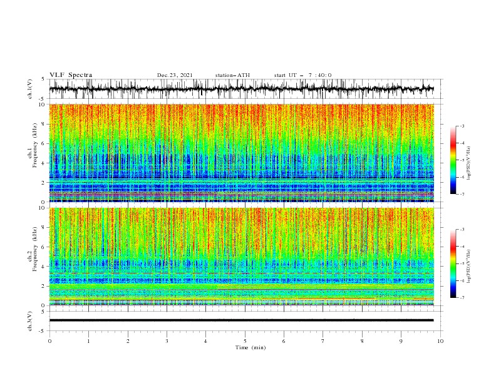
Task: Click the ch.2 spectrogram color bar
Action: click(453, 263)
